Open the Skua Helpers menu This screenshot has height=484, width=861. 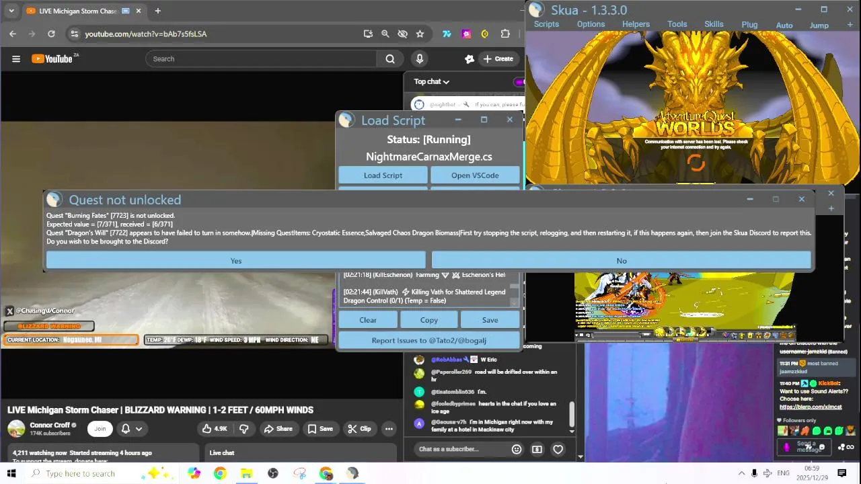(636, 24)
